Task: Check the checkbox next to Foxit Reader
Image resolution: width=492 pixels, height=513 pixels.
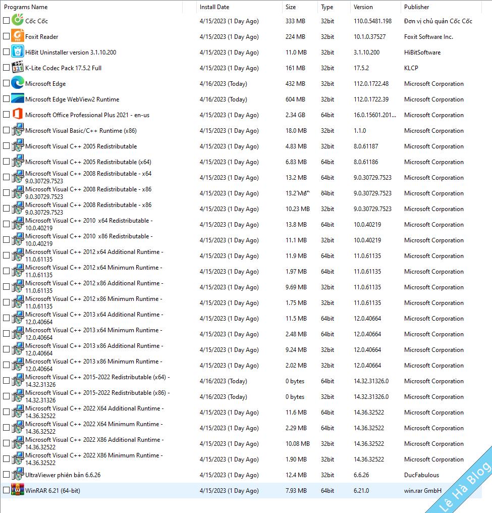Action: [6, 36]
